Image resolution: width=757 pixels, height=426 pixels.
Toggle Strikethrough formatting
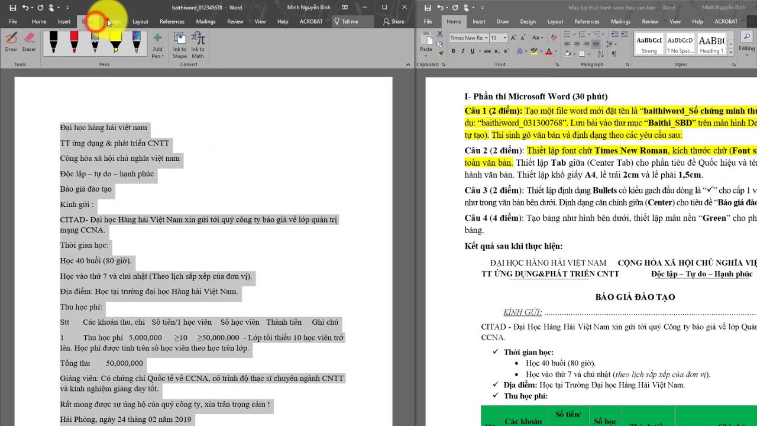point(487,51)
